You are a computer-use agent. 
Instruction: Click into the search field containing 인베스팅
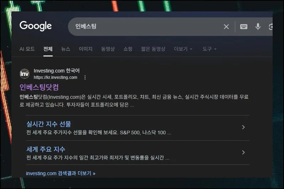(142, 27)
